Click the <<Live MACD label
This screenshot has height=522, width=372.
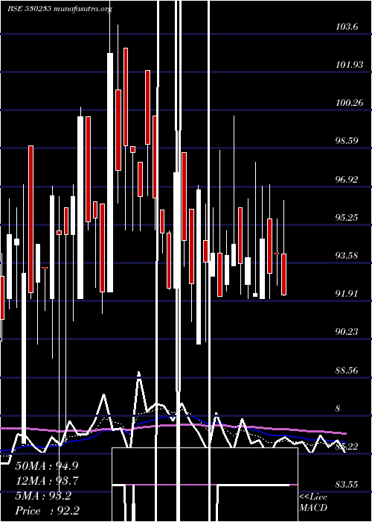point(313,502)
